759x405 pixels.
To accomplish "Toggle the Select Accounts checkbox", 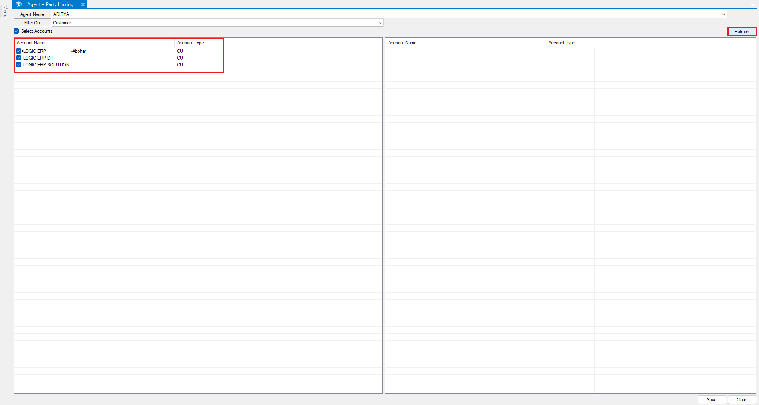I will [16, 31].
